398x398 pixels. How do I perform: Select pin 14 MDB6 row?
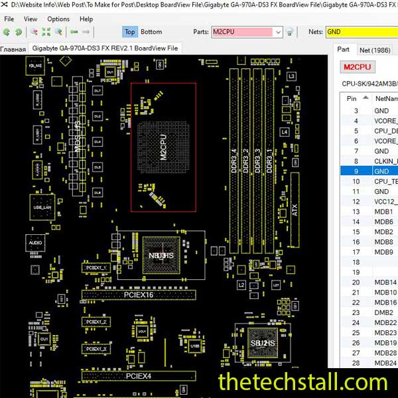369,222
